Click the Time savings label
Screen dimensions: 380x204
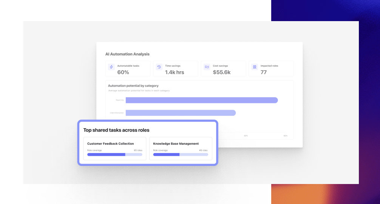173,66
